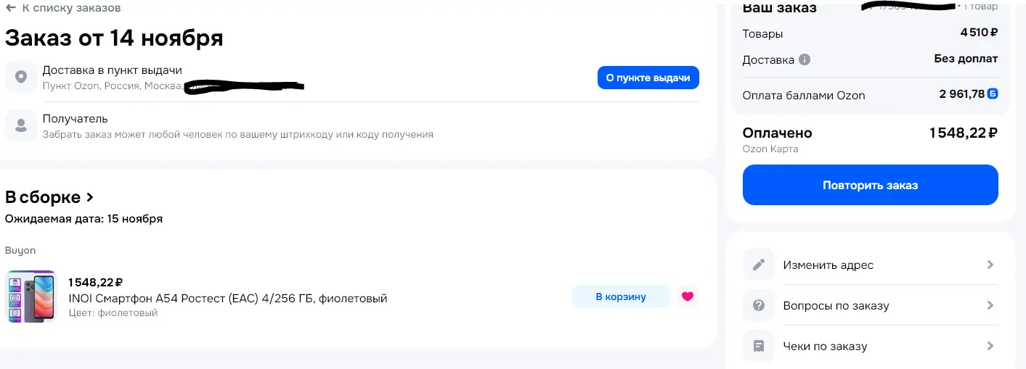Click the Ozon points blue badge icon
Viewport: 1026px width, 369px height.
point(993,94)
